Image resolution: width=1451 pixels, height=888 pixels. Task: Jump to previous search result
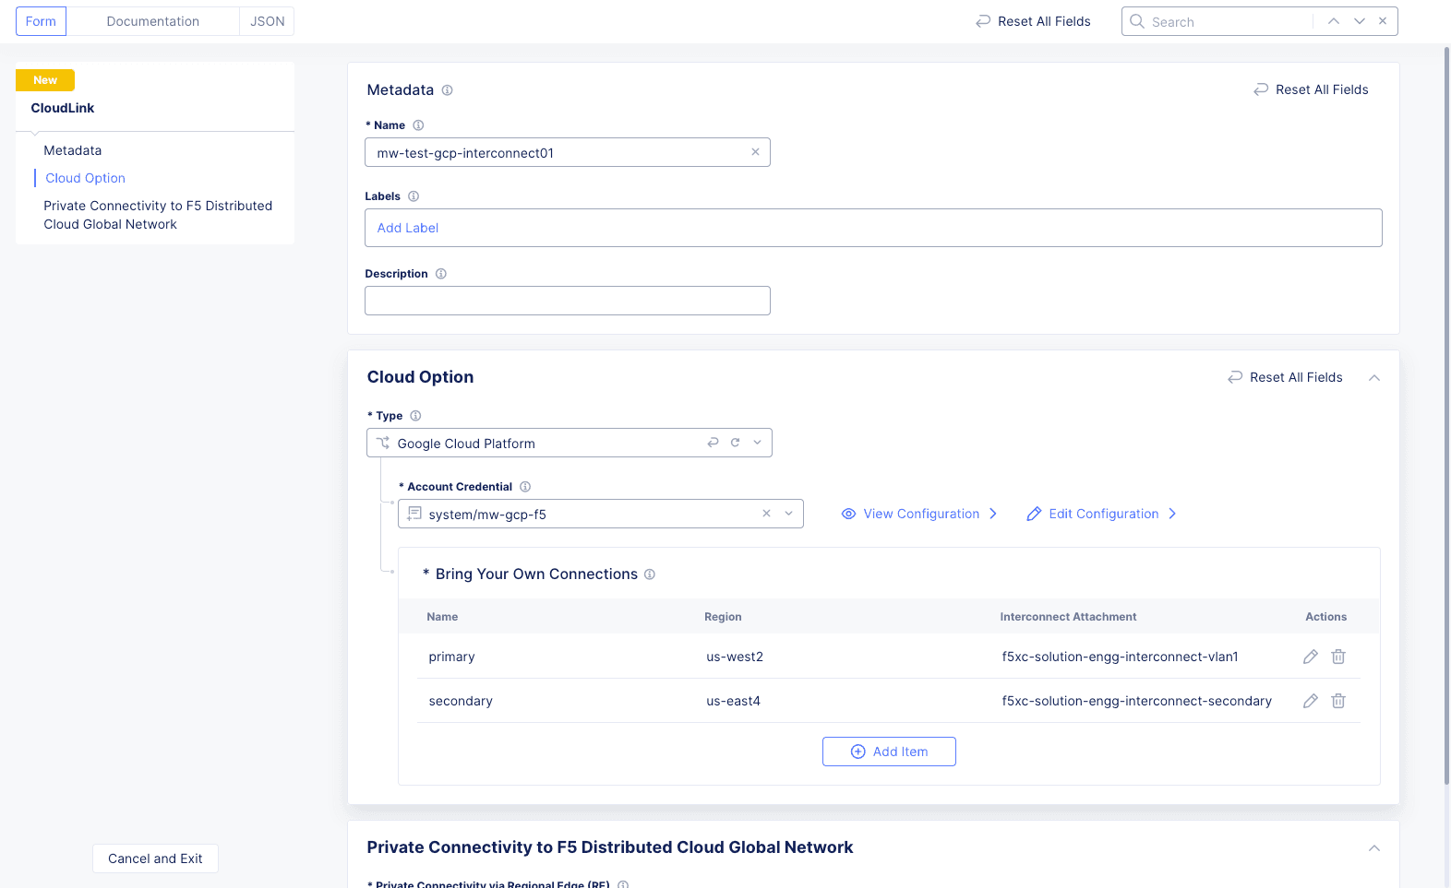pyautogui.click(x=1334, y=21)
